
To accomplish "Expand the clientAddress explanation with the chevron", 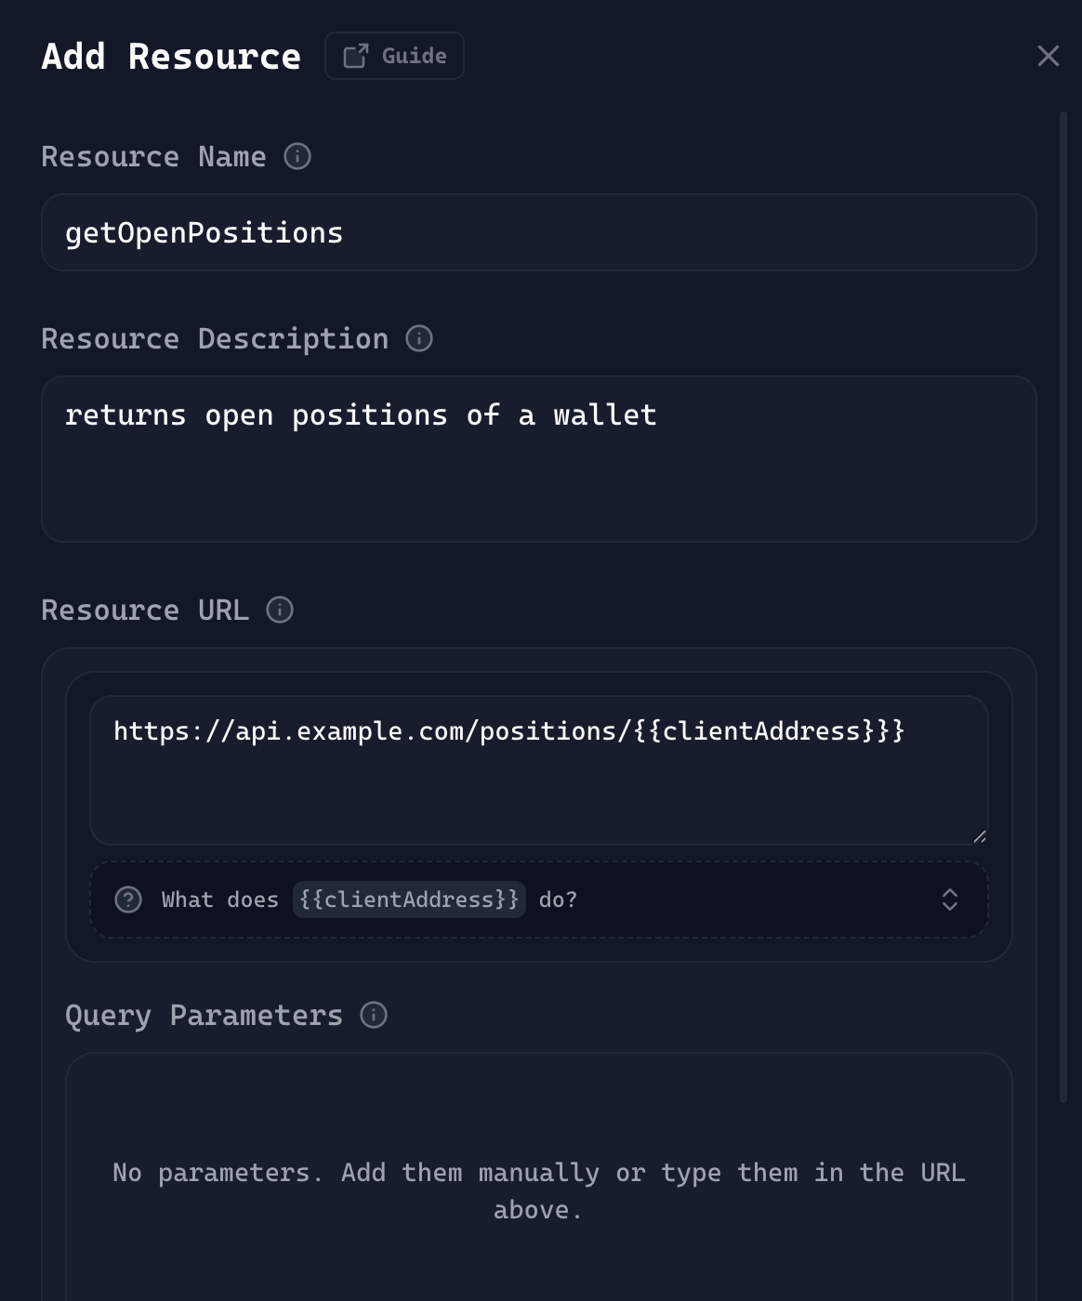I will tap(949, 900).
